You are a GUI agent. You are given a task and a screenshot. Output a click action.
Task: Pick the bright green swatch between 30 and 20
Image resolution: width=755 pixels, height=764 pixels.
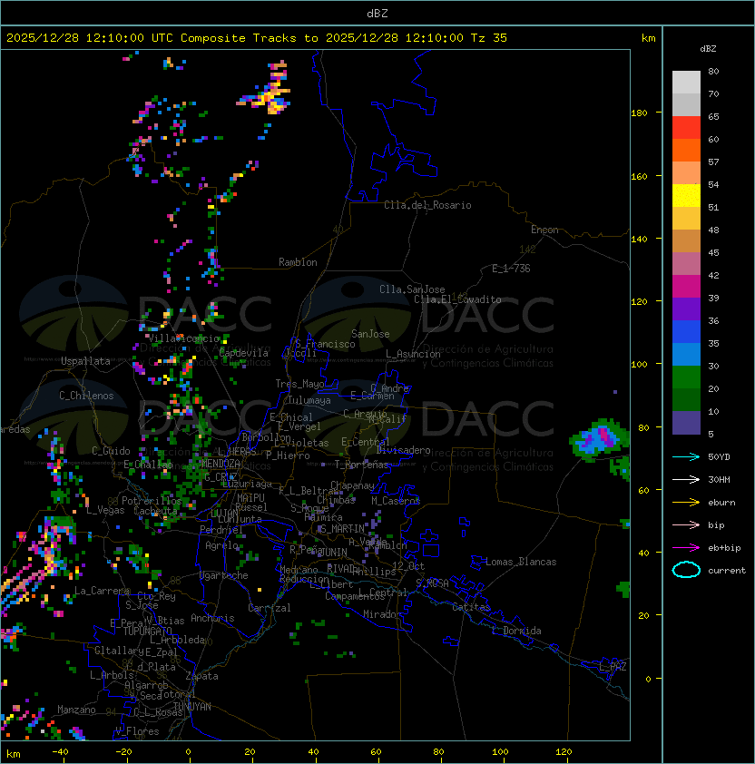click(x=686, y=377)
